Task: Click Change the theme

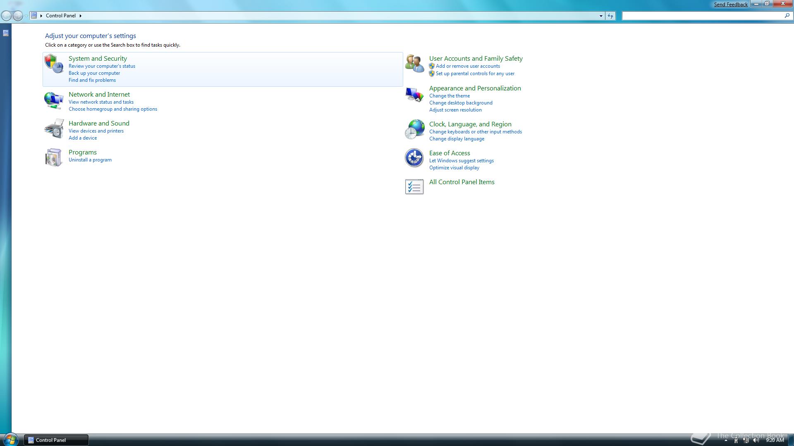Action: 450,96
